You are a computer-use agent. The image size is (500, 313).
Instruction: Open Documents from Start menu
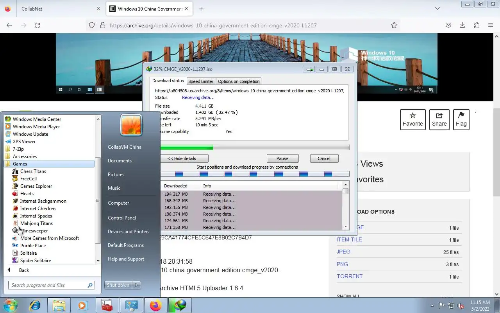[x=120, y=161]
